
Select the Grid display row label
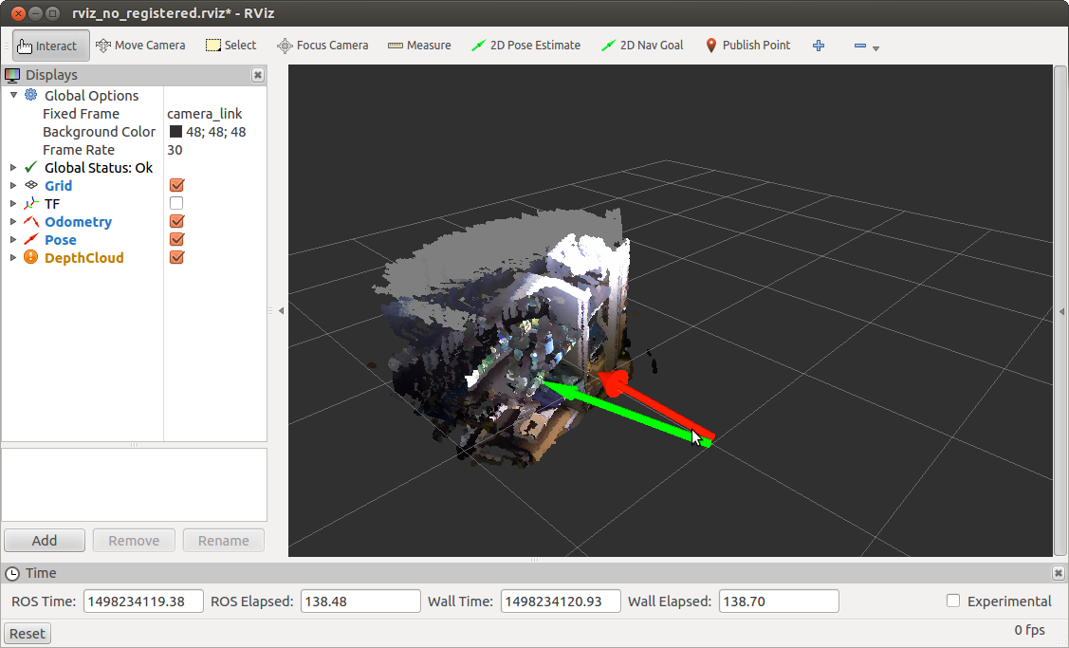(58, 186)
